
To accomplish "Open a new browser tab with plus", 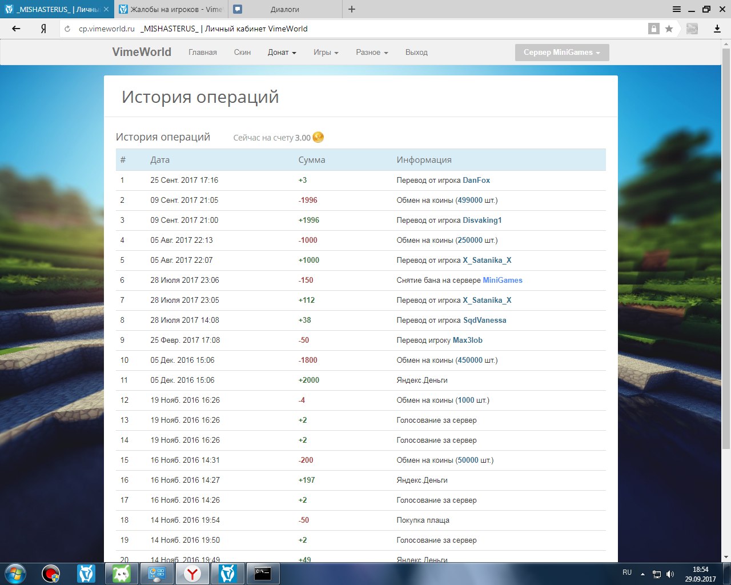I will pos(352,9).
